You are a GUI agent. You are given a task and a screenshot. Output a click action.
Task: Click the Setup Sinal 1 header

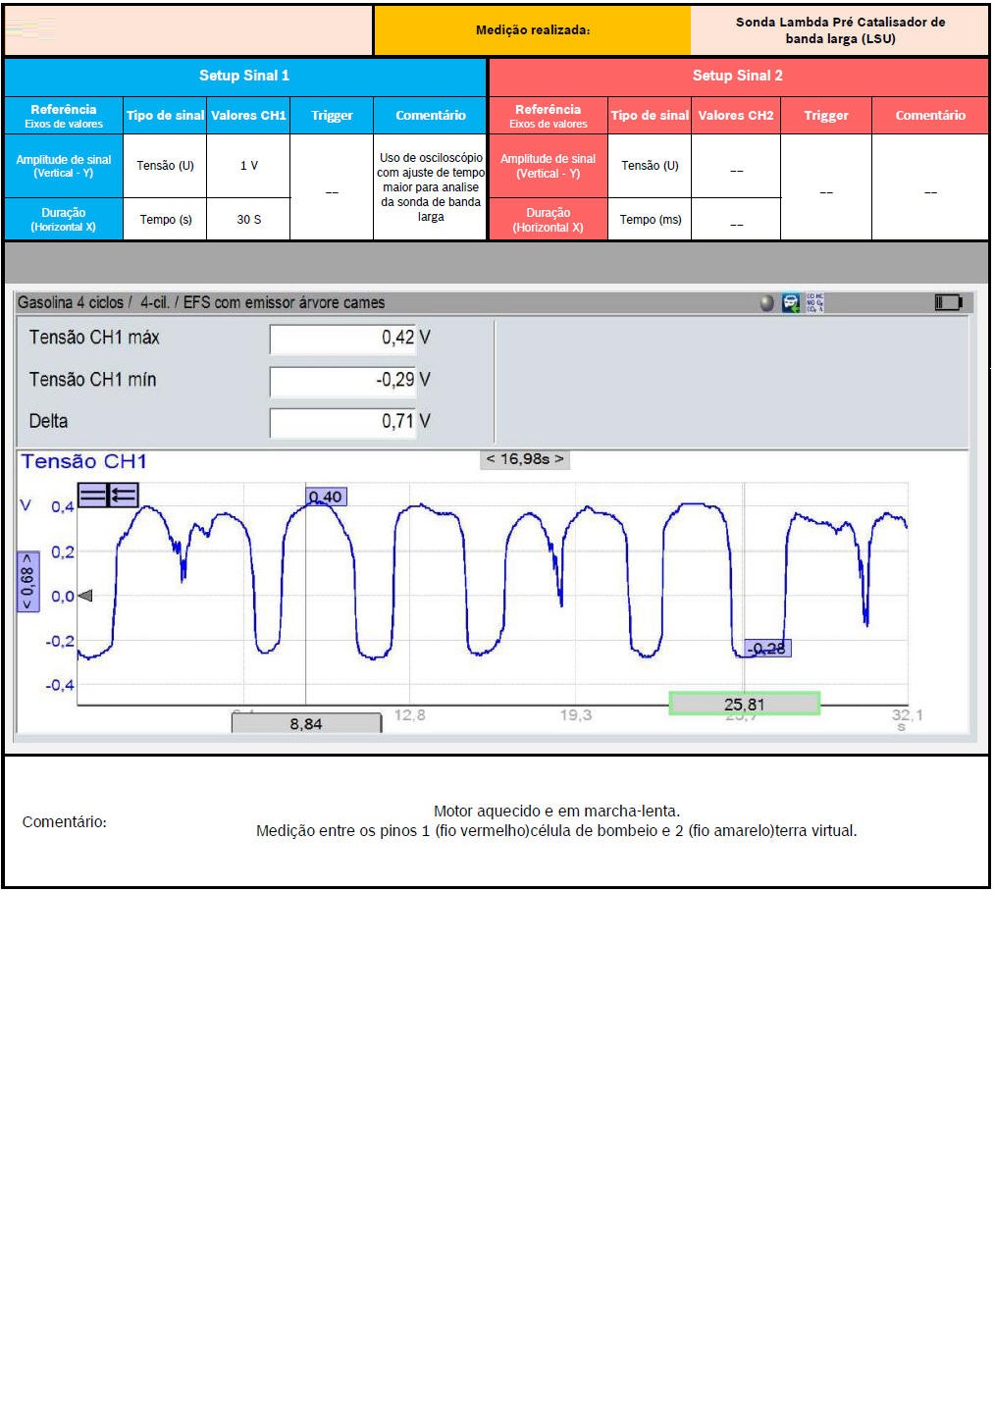click(x=244, y=76)
